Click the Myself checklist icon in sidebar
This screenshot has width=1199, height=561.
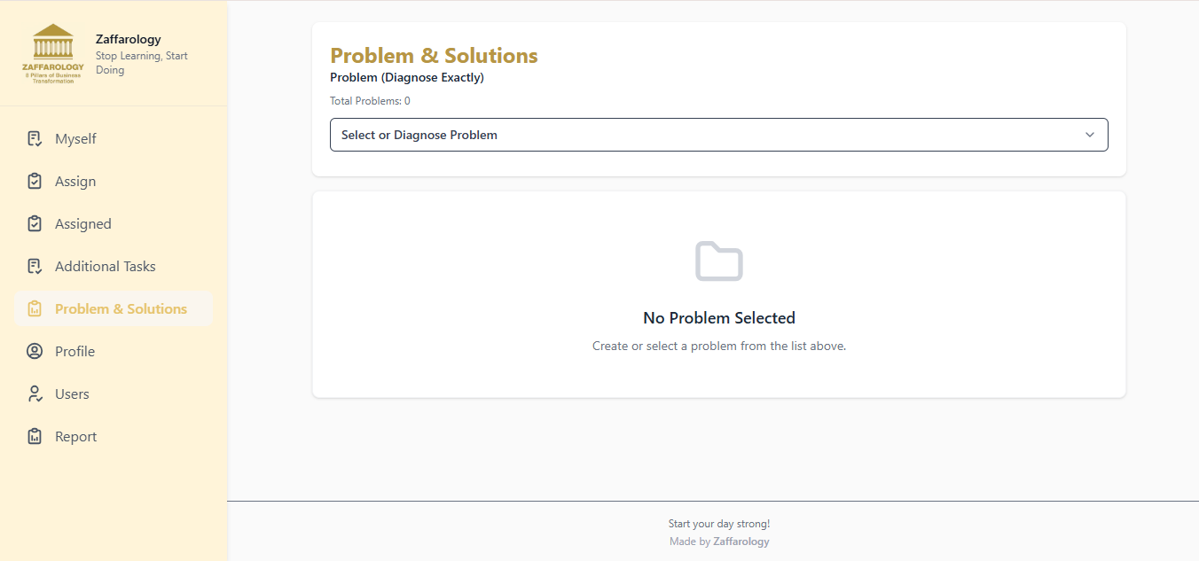(35, 138)
